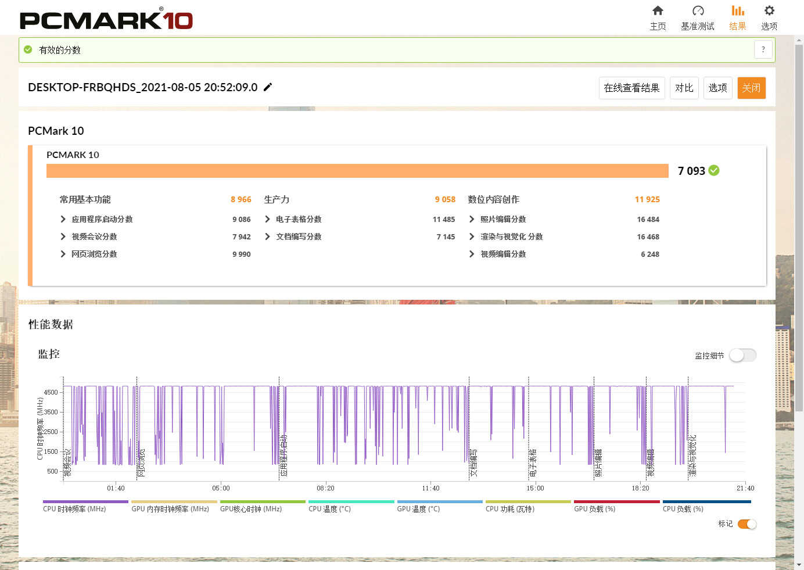Viewport: 804px width, 570px height.
Task: Click the gear icon above 选项
Action: (769, 10)
